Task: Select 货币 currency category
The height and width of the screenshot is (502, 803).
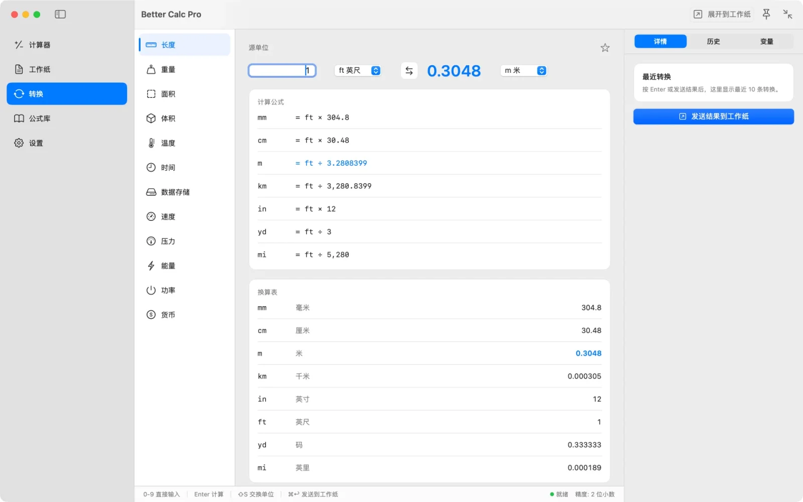Action: click(184, 315)
